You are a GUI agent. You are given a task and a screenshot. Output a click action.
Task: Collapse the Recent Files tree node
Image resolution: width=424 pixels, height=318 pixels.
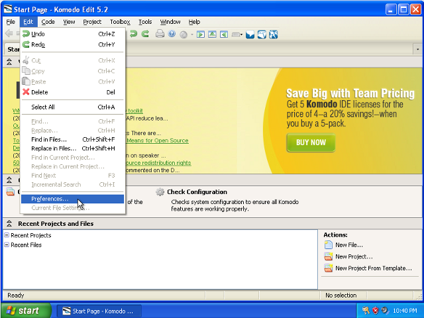[7, 244]
